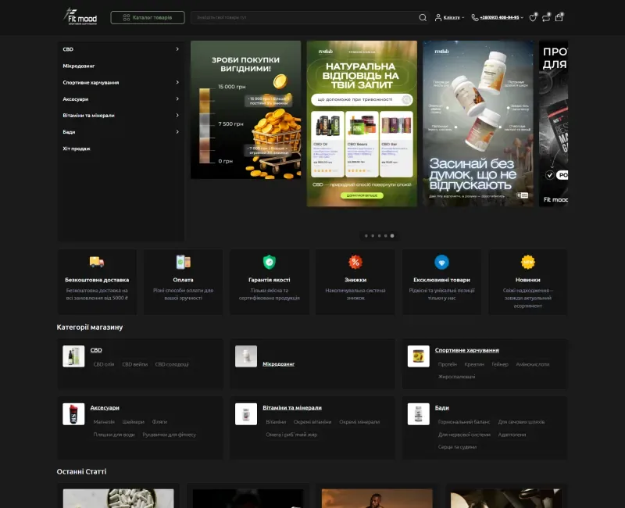Open the phone number dropdown
Viewport: 625px width, 508px height.
(522, 17)
